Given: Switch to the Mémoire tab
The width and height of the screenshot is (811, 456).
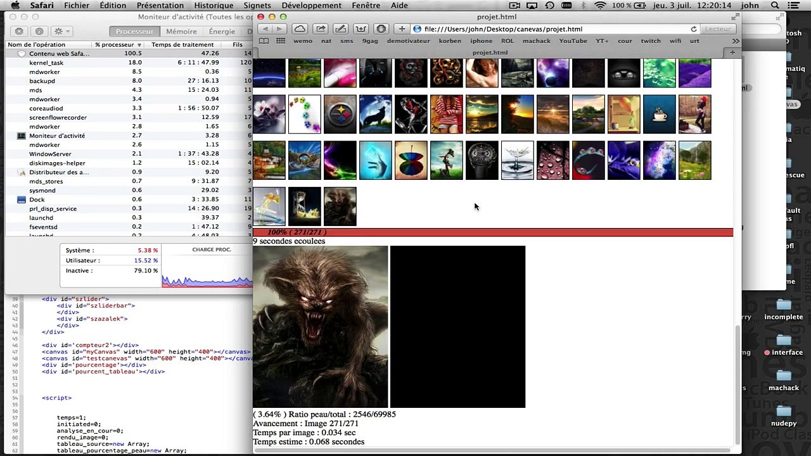Looking at the screenshot, I should point(181,31).
